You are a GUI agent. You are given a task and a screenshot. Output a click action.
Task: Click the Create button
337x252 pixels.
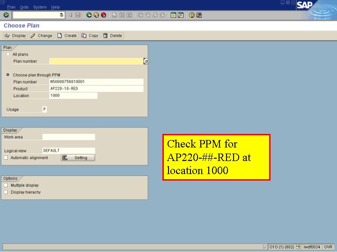[x=67, y=35]
